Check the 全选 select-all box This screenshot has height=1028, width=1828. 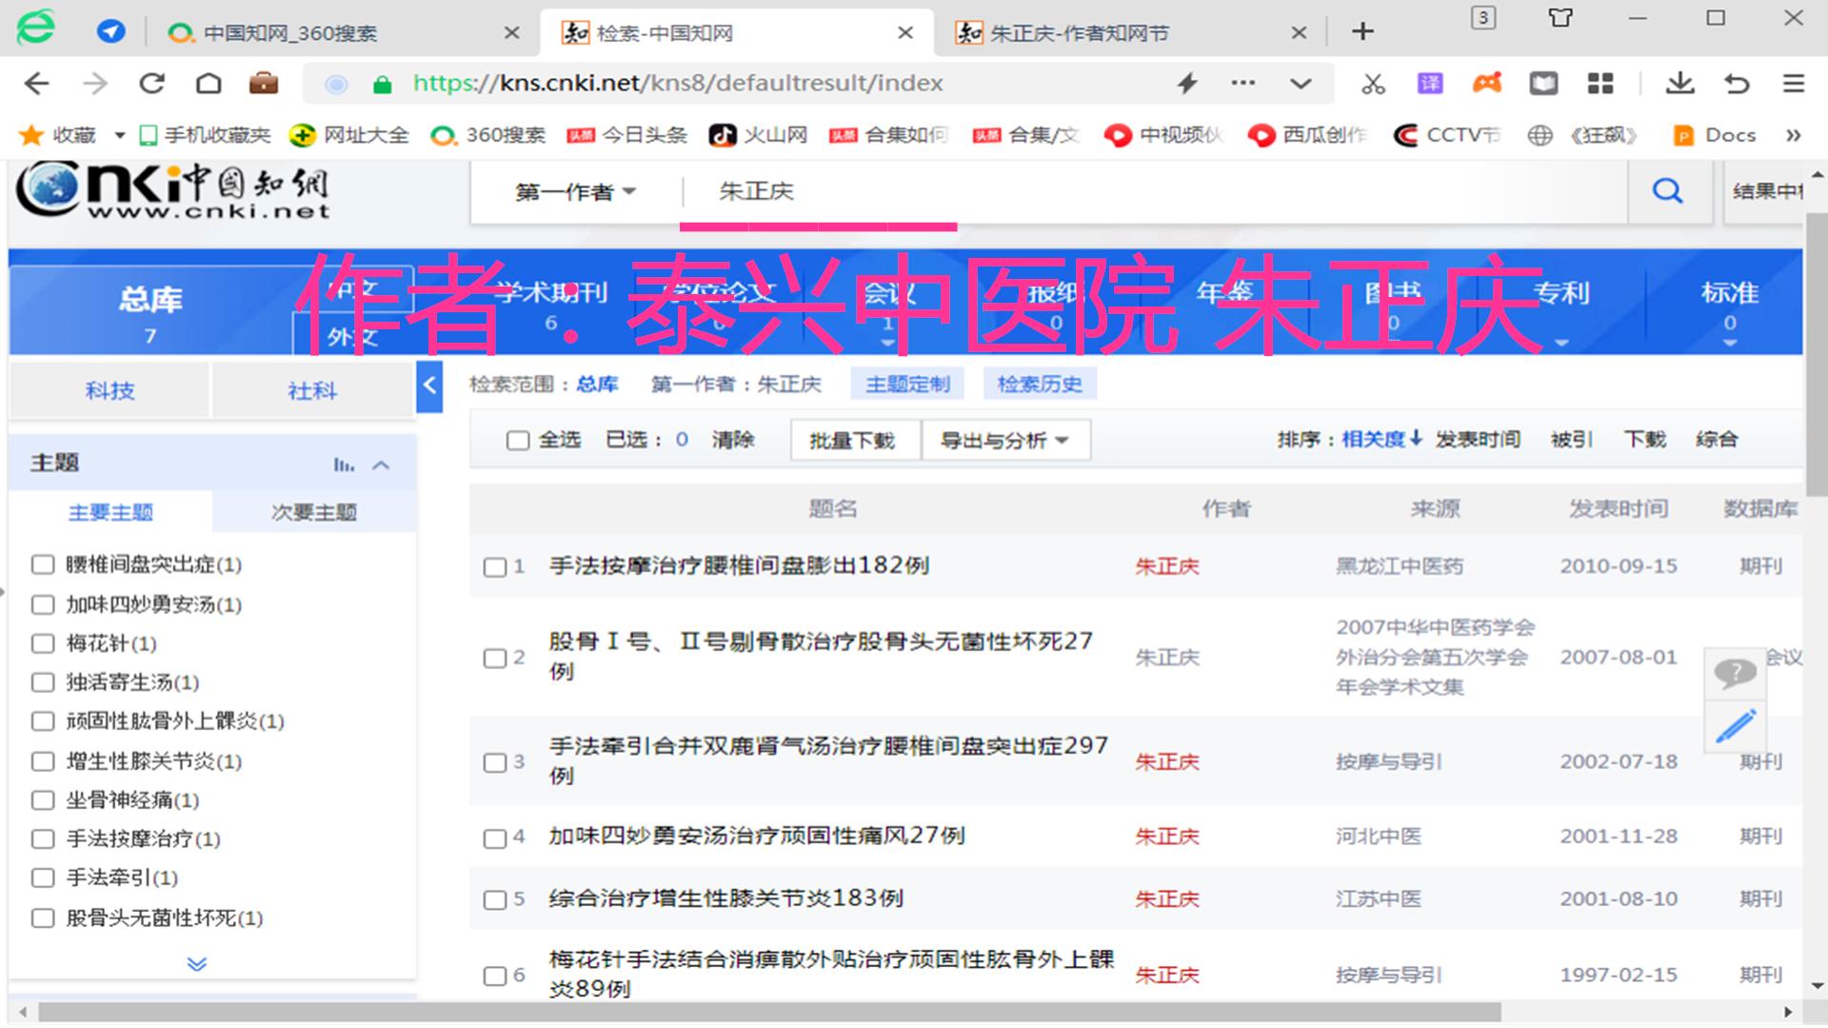(518, 440)
